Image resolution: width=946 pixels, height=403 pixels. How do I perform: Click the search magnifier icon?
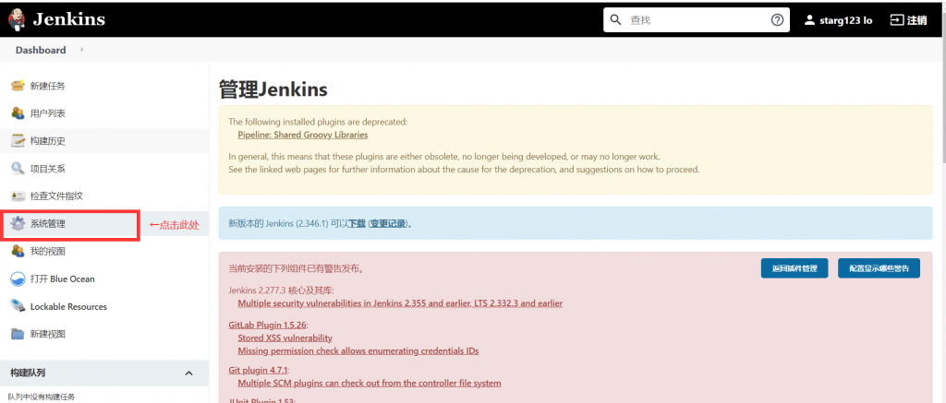615,20
